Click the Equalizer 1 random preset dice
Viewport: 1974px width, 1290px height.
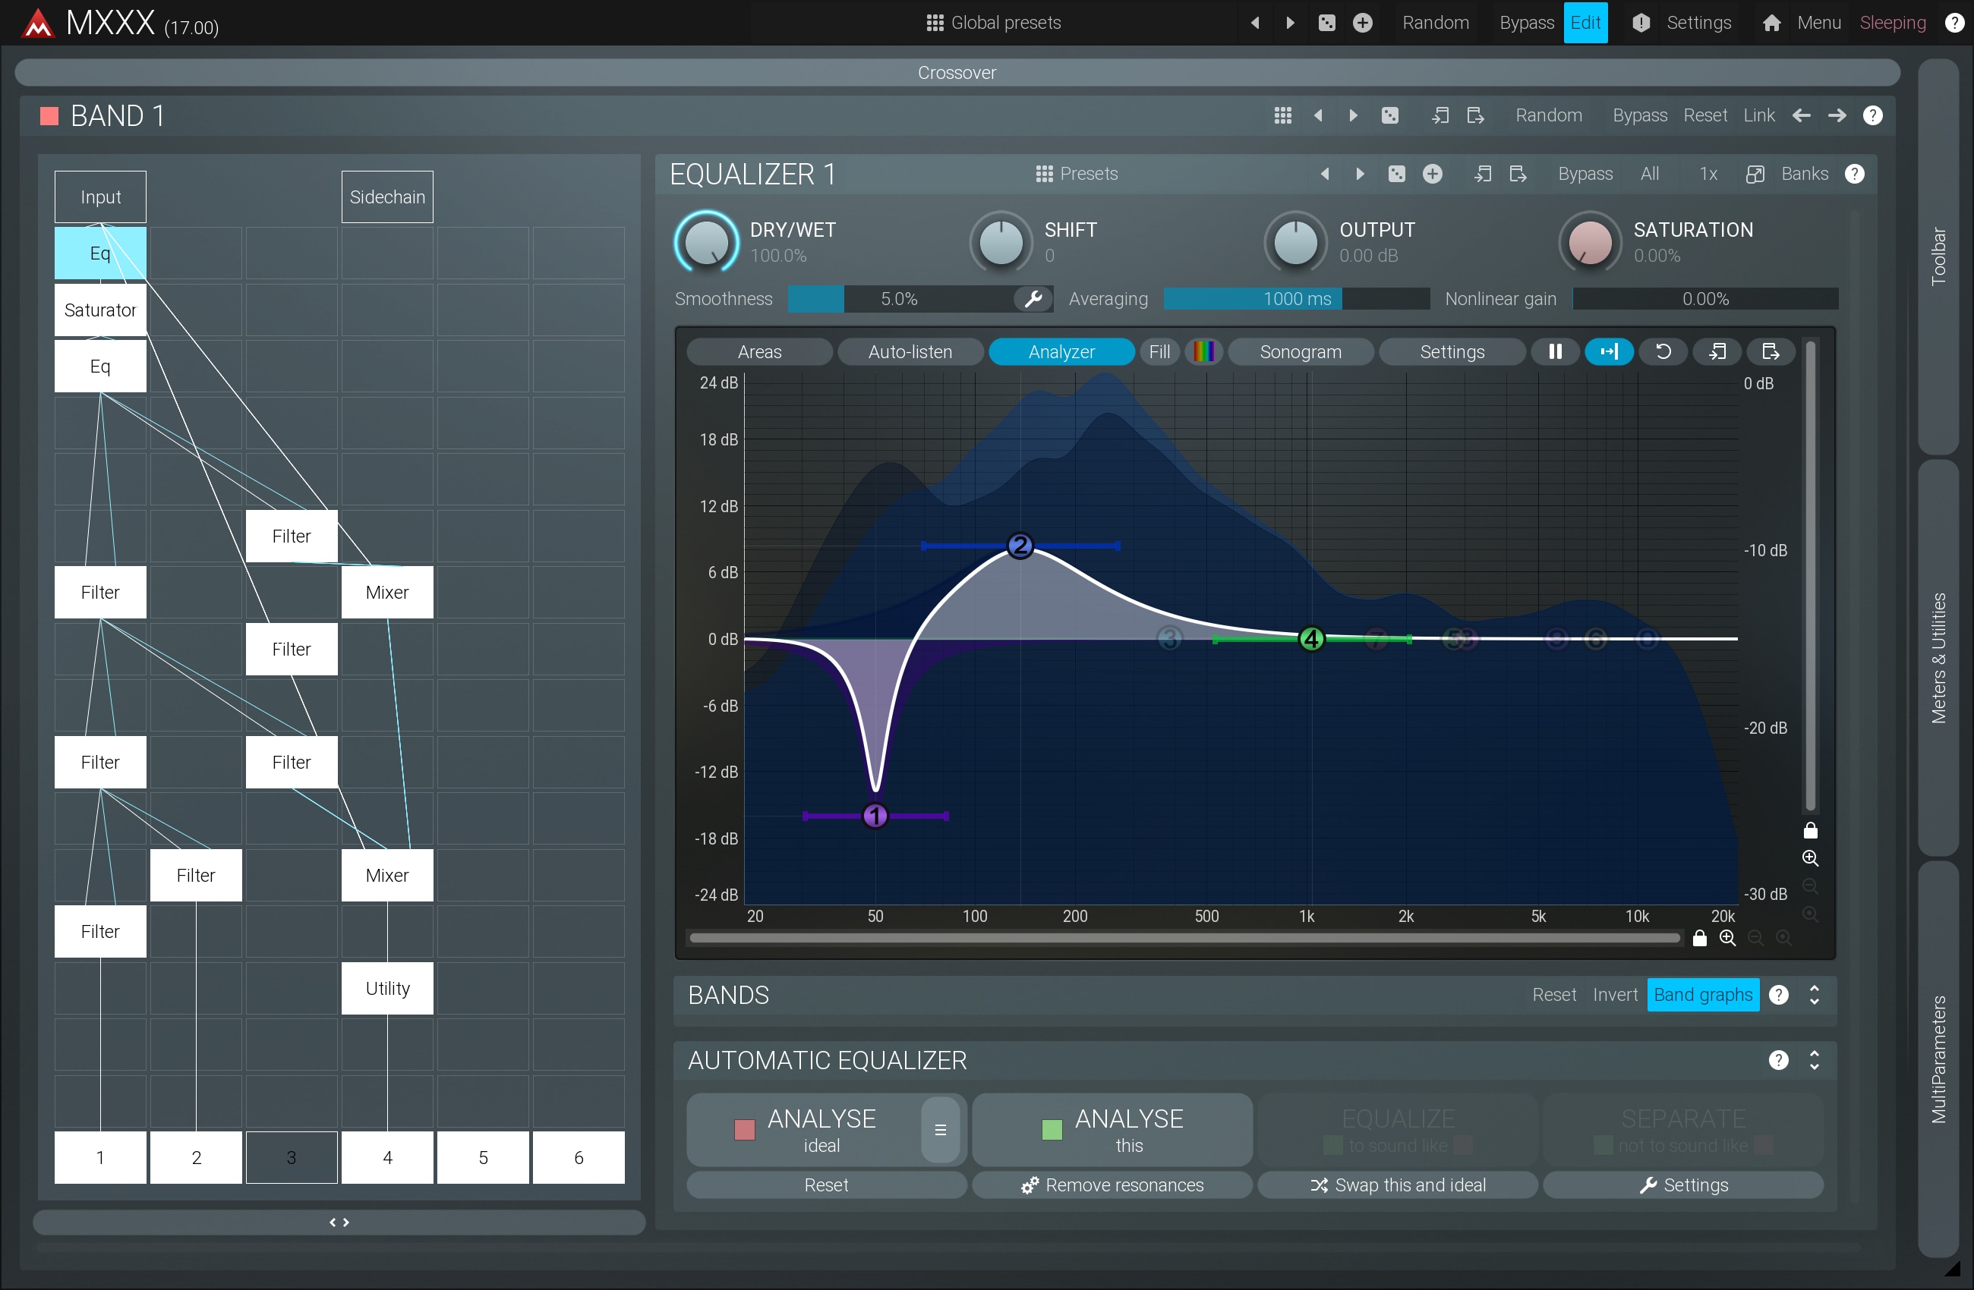click(x=1397, y=174)
